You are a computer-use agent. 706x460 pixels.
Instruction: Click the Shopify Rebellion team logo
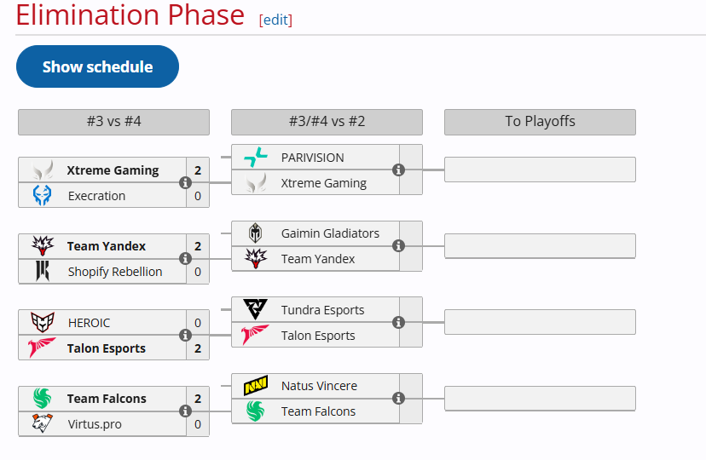point(43,272)
